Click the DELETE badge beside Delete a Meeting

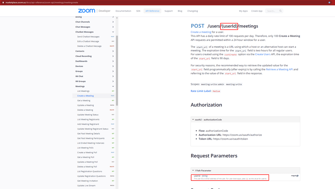pos(112,110)
